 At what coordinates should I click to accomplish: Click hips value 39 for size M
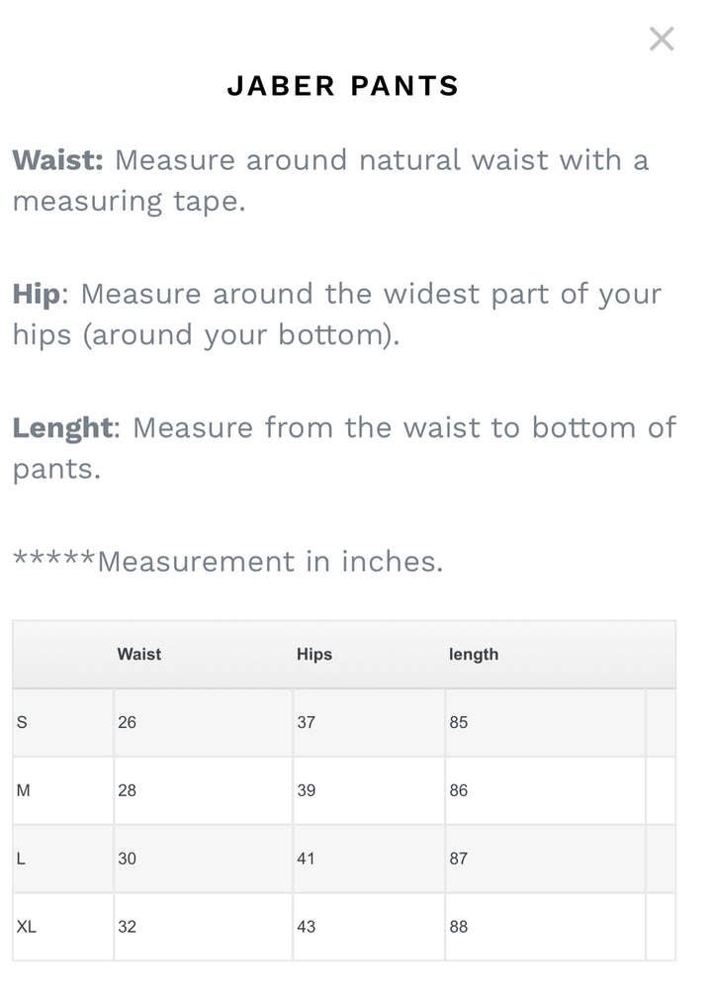[x=307, y=790]
